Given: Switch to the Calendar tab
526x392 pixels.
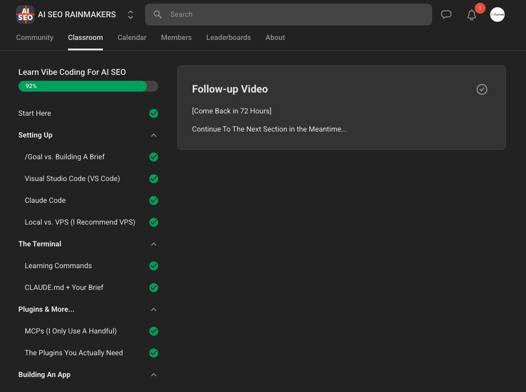Looking at the screenshot, I should [132, 38].
